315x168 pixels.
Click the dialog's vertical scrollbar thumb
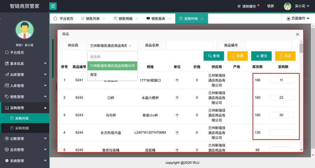coord(301,48)
